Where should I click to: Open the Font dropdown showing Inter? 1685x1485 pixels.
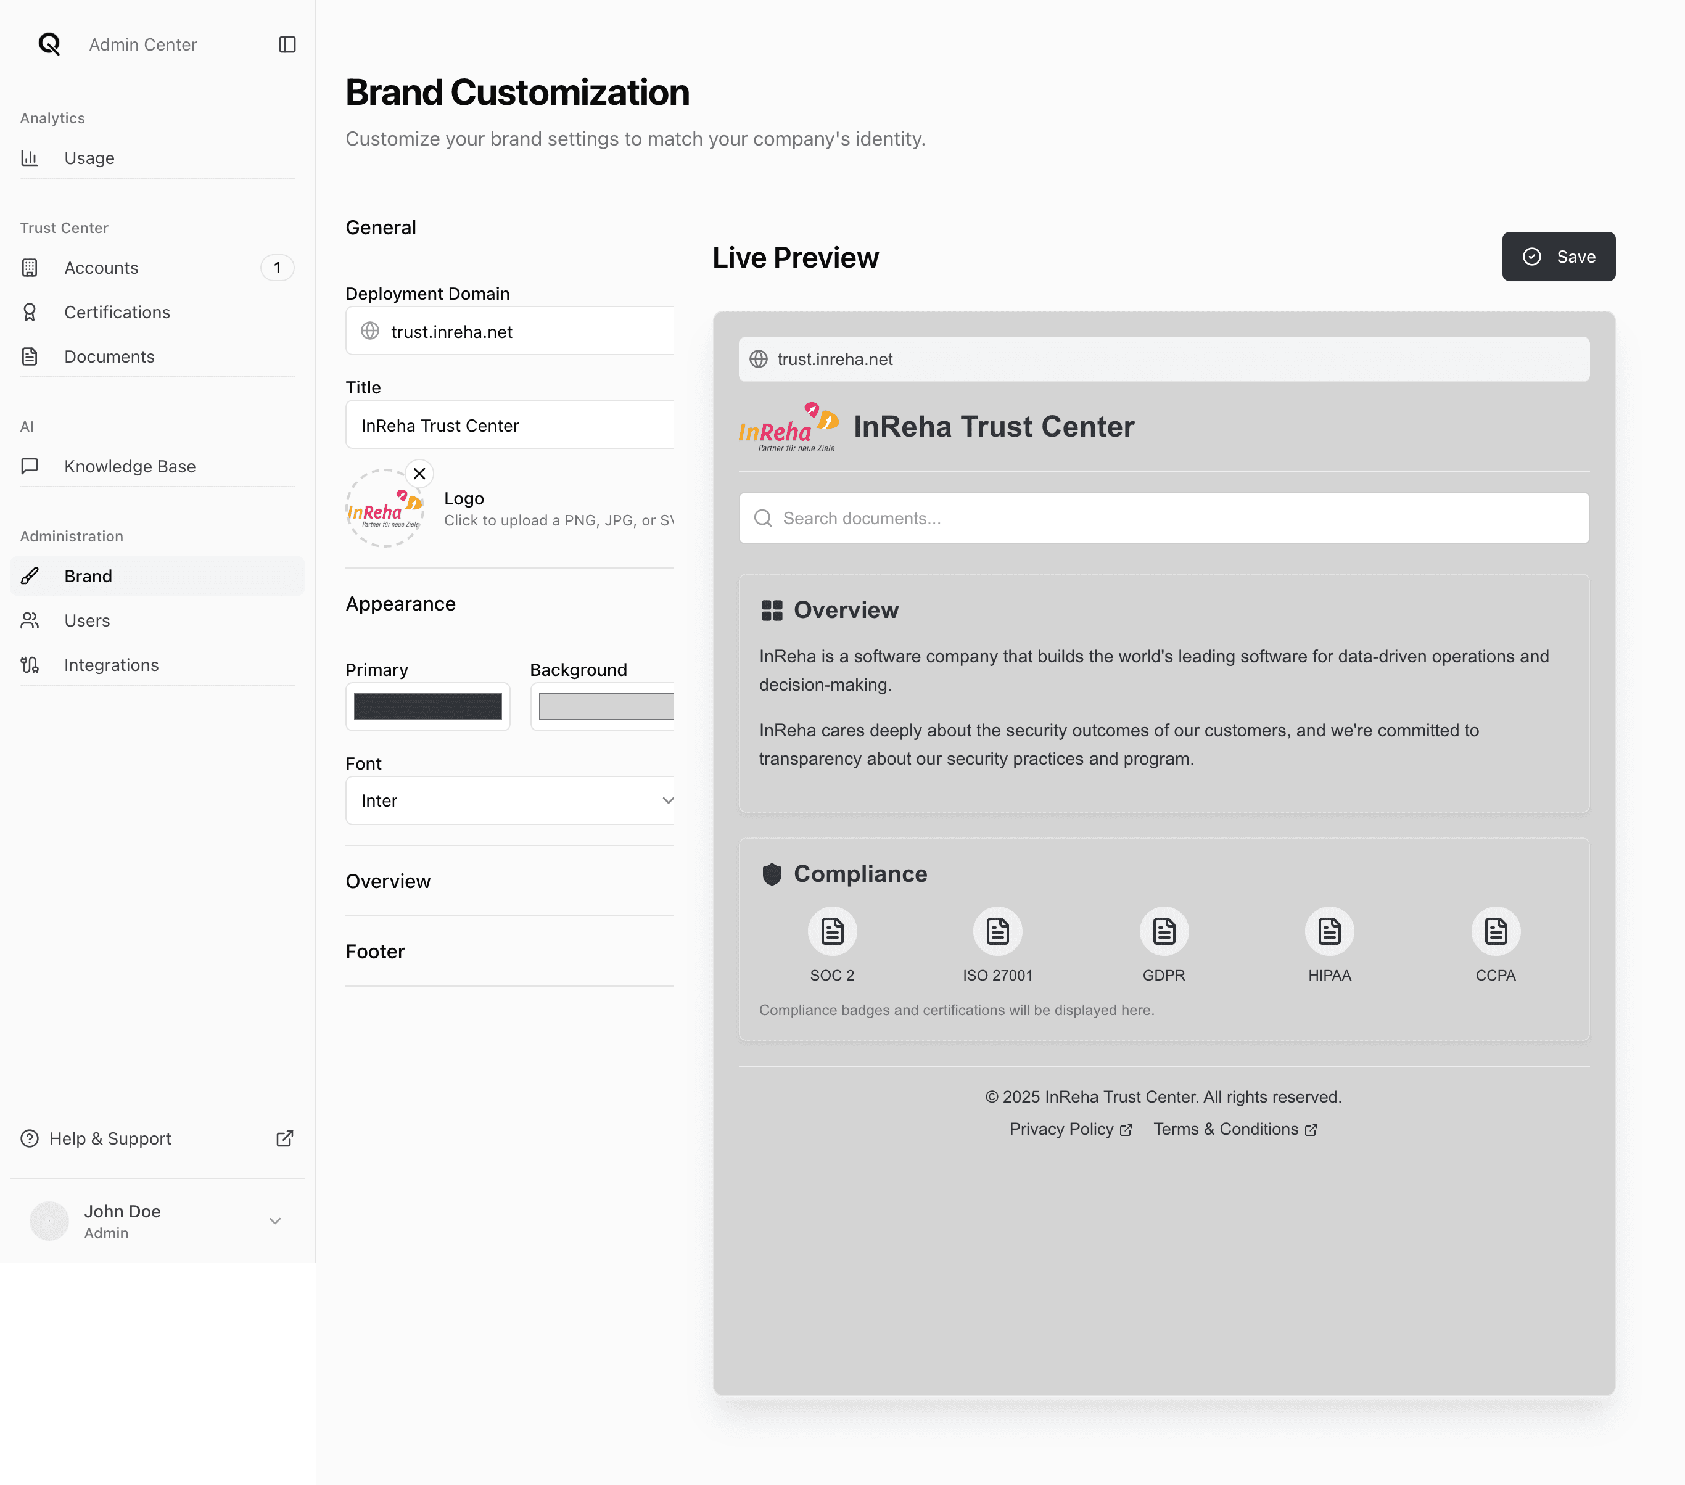[x=509, y=800]
